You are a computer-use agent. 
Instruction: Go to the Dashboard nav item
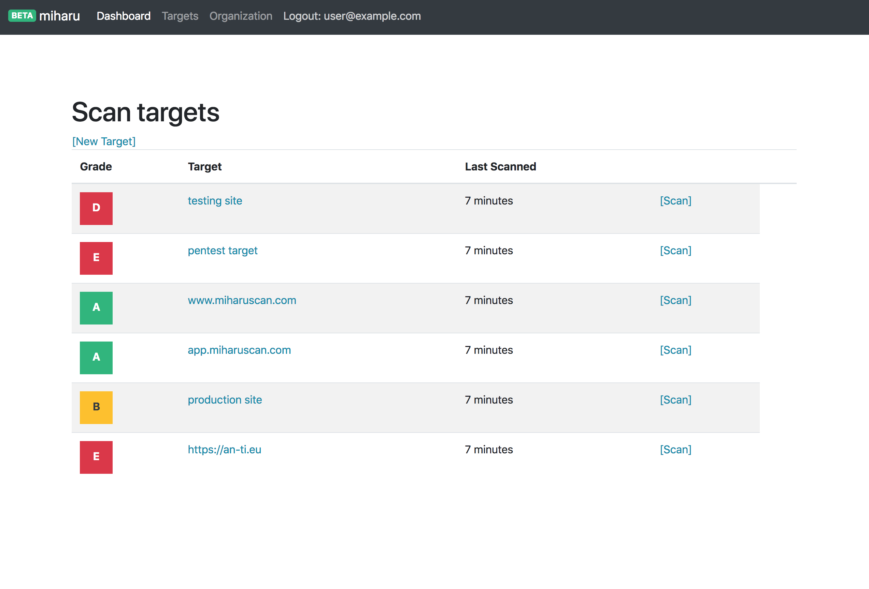(x=124, y=16)
